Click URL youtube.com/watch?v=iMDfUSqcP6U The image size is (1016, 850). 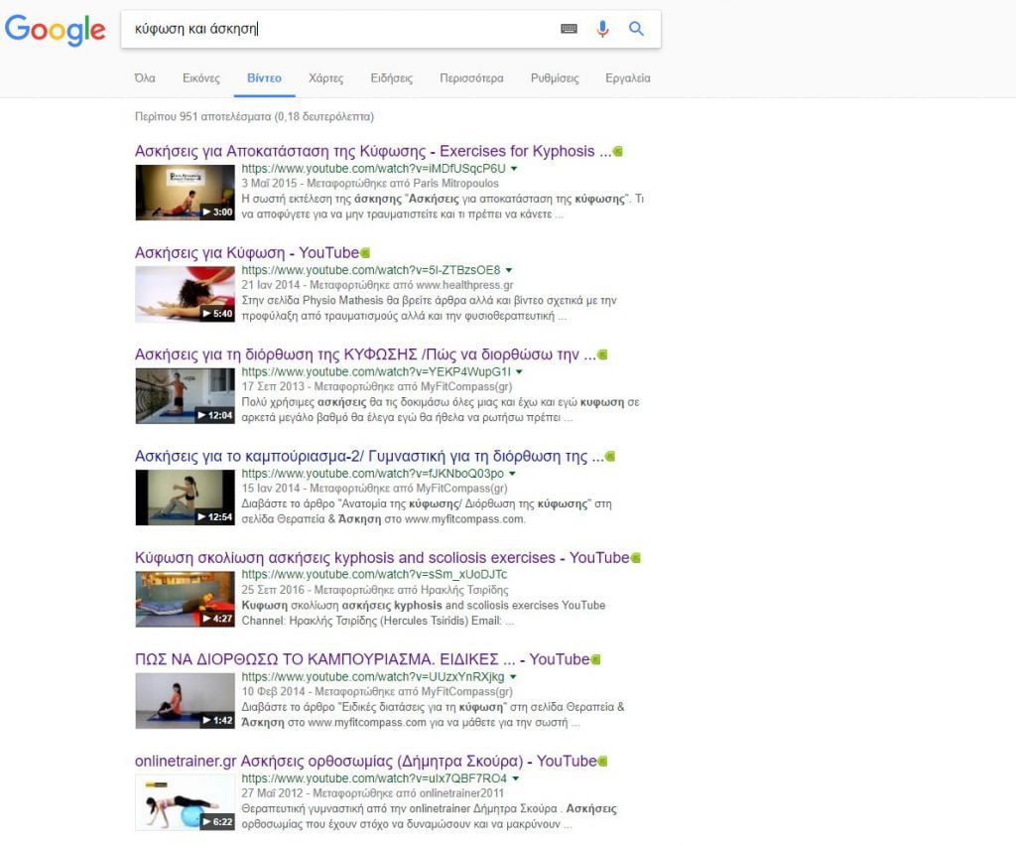tap(374, 169)
